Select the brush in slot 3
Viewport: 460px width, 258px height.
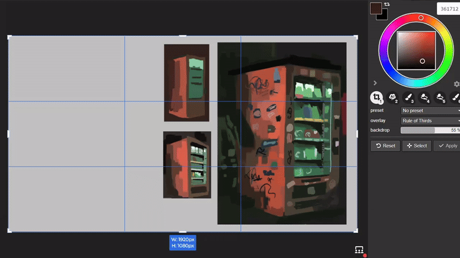pos(409,97)
